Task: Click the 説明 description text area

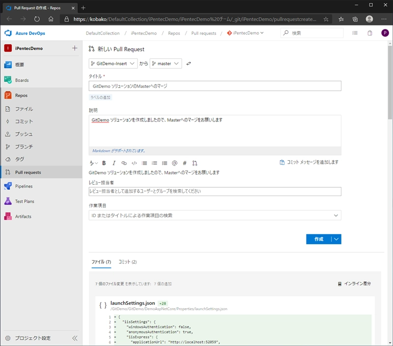Action: click(x=215, y=131)
